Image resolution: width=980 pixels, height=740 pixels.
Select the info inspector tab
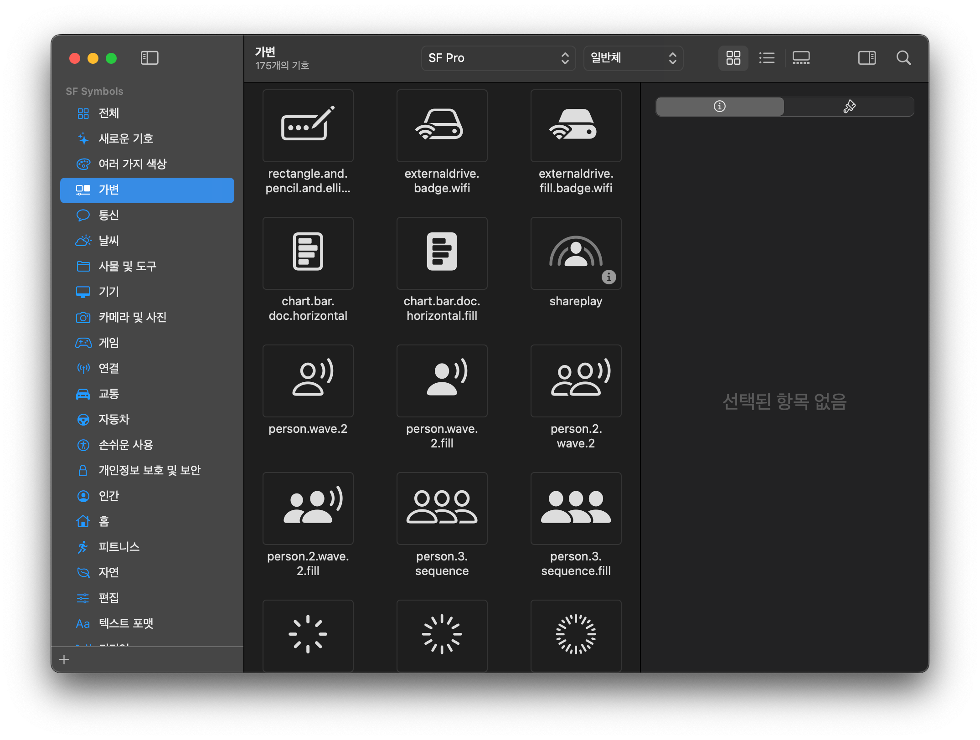point(720,107)
